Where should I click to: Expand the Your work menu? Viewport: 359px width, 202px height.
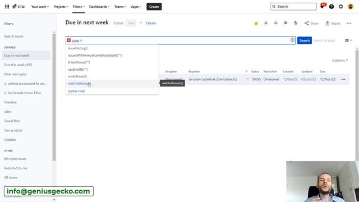click(40, 7)
